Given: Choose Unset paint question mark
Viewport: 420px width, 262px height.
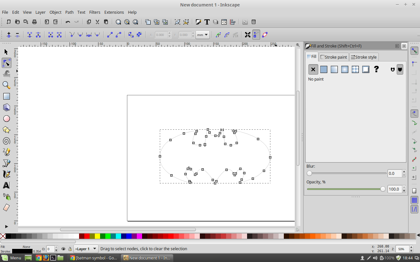Looking at the screenshot, I should click(376, 69).
